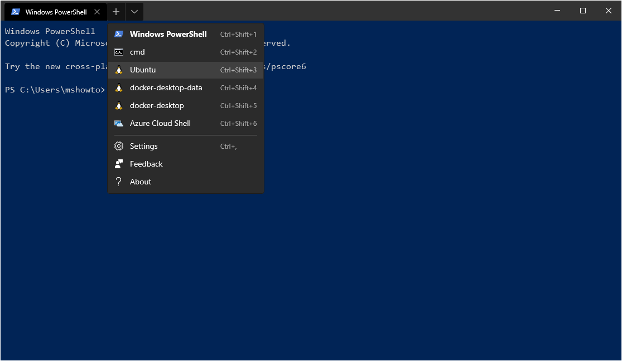
Task: Click the docker-desktop-data penguin icon
Action: (x=119, y=87)
